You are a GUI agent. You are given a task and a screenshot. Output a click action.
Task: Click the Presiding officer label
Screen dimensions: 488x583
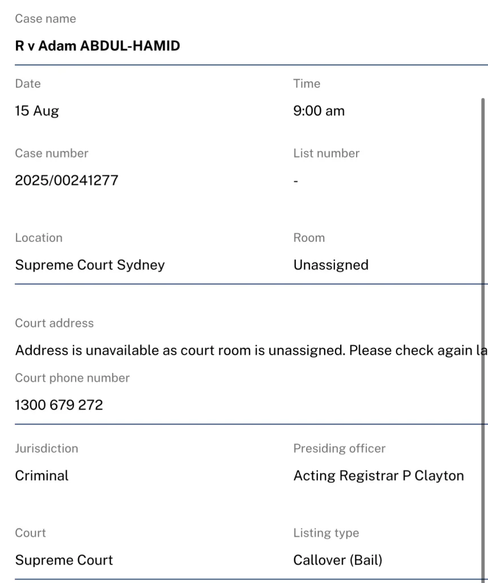[x=339, y=448]
